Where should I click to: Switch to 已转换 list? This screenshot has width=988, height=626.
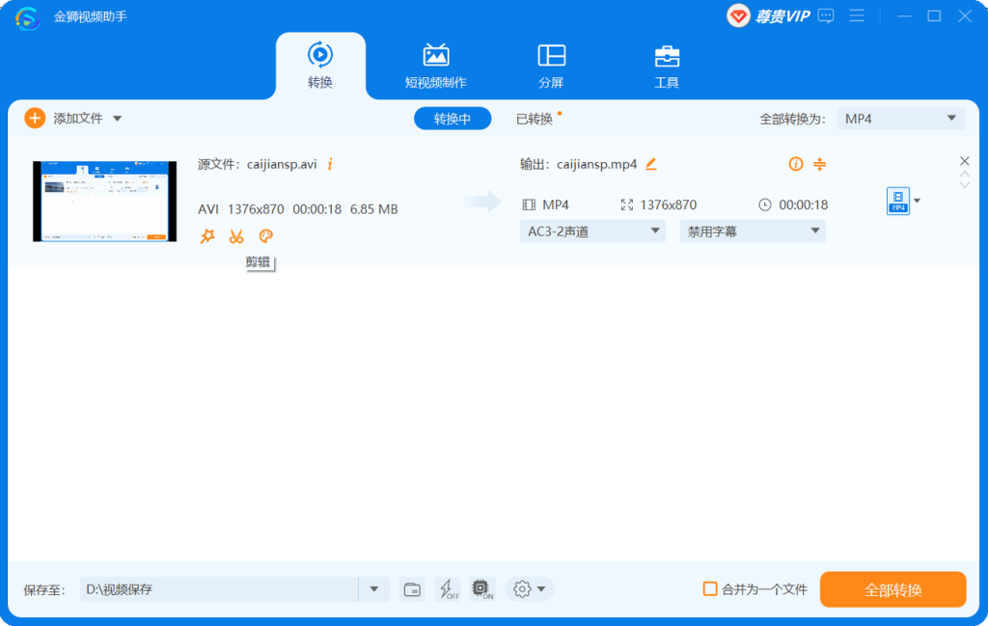[x=535, y=119]
